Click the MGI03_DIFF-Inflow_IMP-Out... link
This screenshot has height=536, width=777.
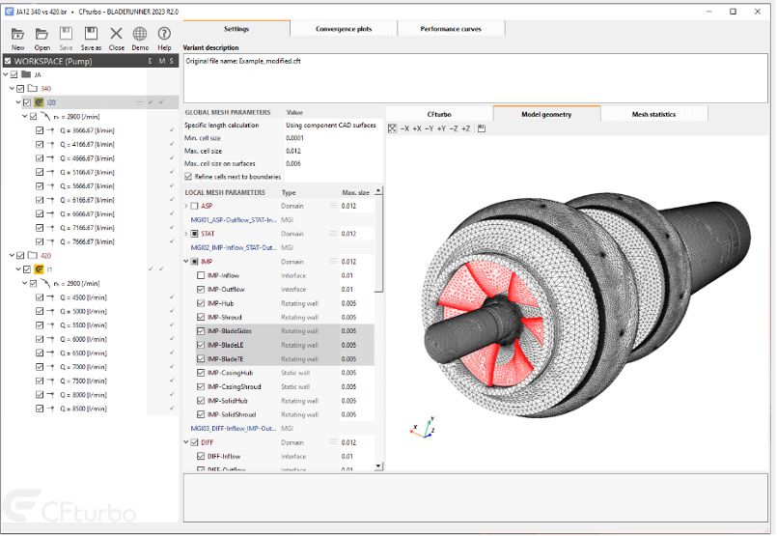pos(234,429)
